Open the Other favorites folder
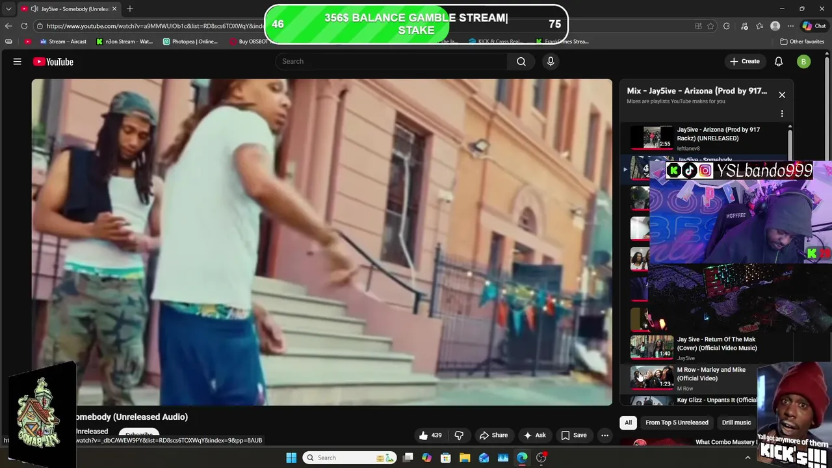 pos(802,42)
